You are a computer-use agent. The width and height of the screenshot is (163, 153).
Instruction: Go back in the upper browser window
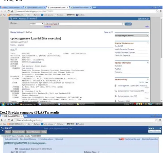(2, 11)
